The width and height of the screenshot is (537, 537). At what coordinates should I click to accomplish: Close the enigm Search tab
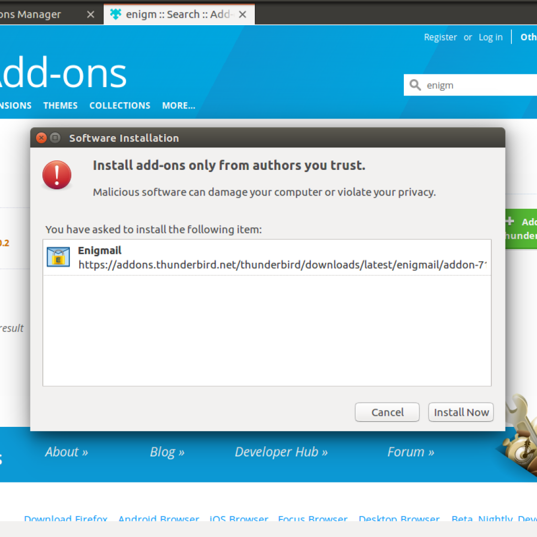point(242,14)
